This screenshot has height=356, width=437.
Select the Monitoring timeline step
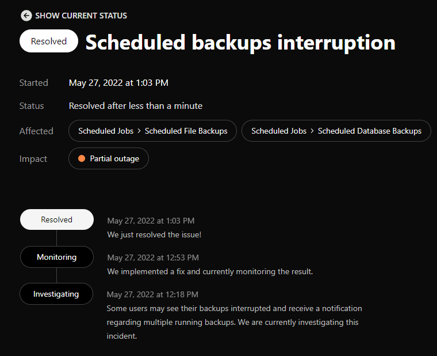click(56, 257)
